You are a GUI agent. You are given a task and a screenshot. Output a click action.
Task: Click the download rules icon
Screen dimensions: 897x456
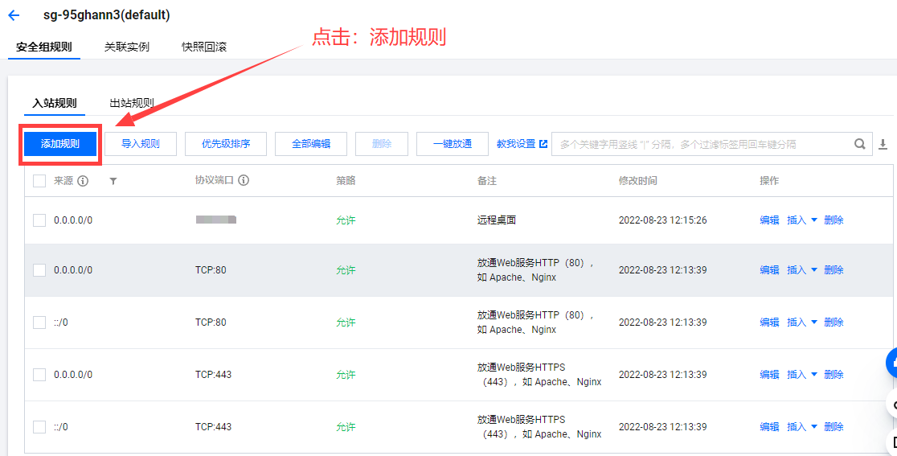pos(883,144)
